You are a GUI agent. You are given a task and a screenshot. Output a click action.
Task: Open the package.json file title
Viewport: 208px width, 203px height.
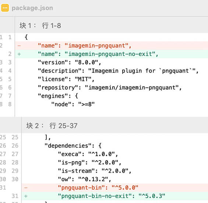point(32,8)
